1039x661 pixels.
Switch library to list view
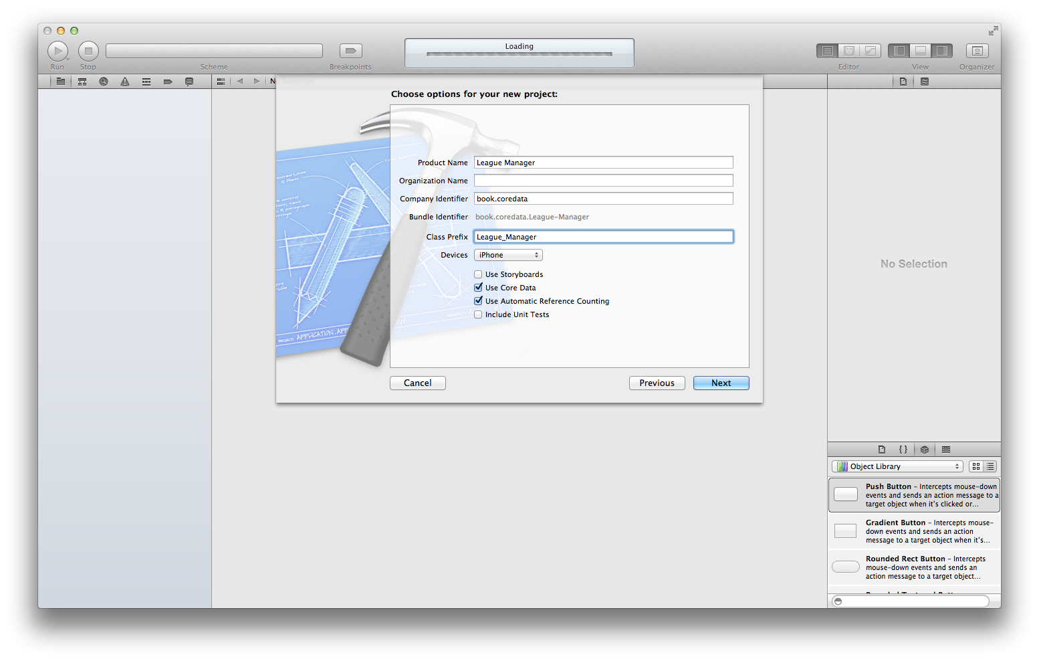tap(990, 466)
